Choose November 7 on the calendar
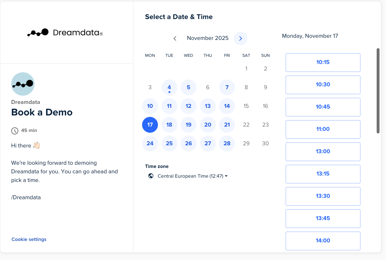The image size is (386, 260). 227,87
